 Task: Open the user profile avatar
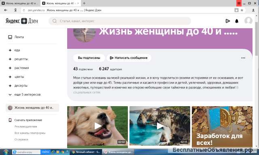pyautogui.click(x=248, y=21)
